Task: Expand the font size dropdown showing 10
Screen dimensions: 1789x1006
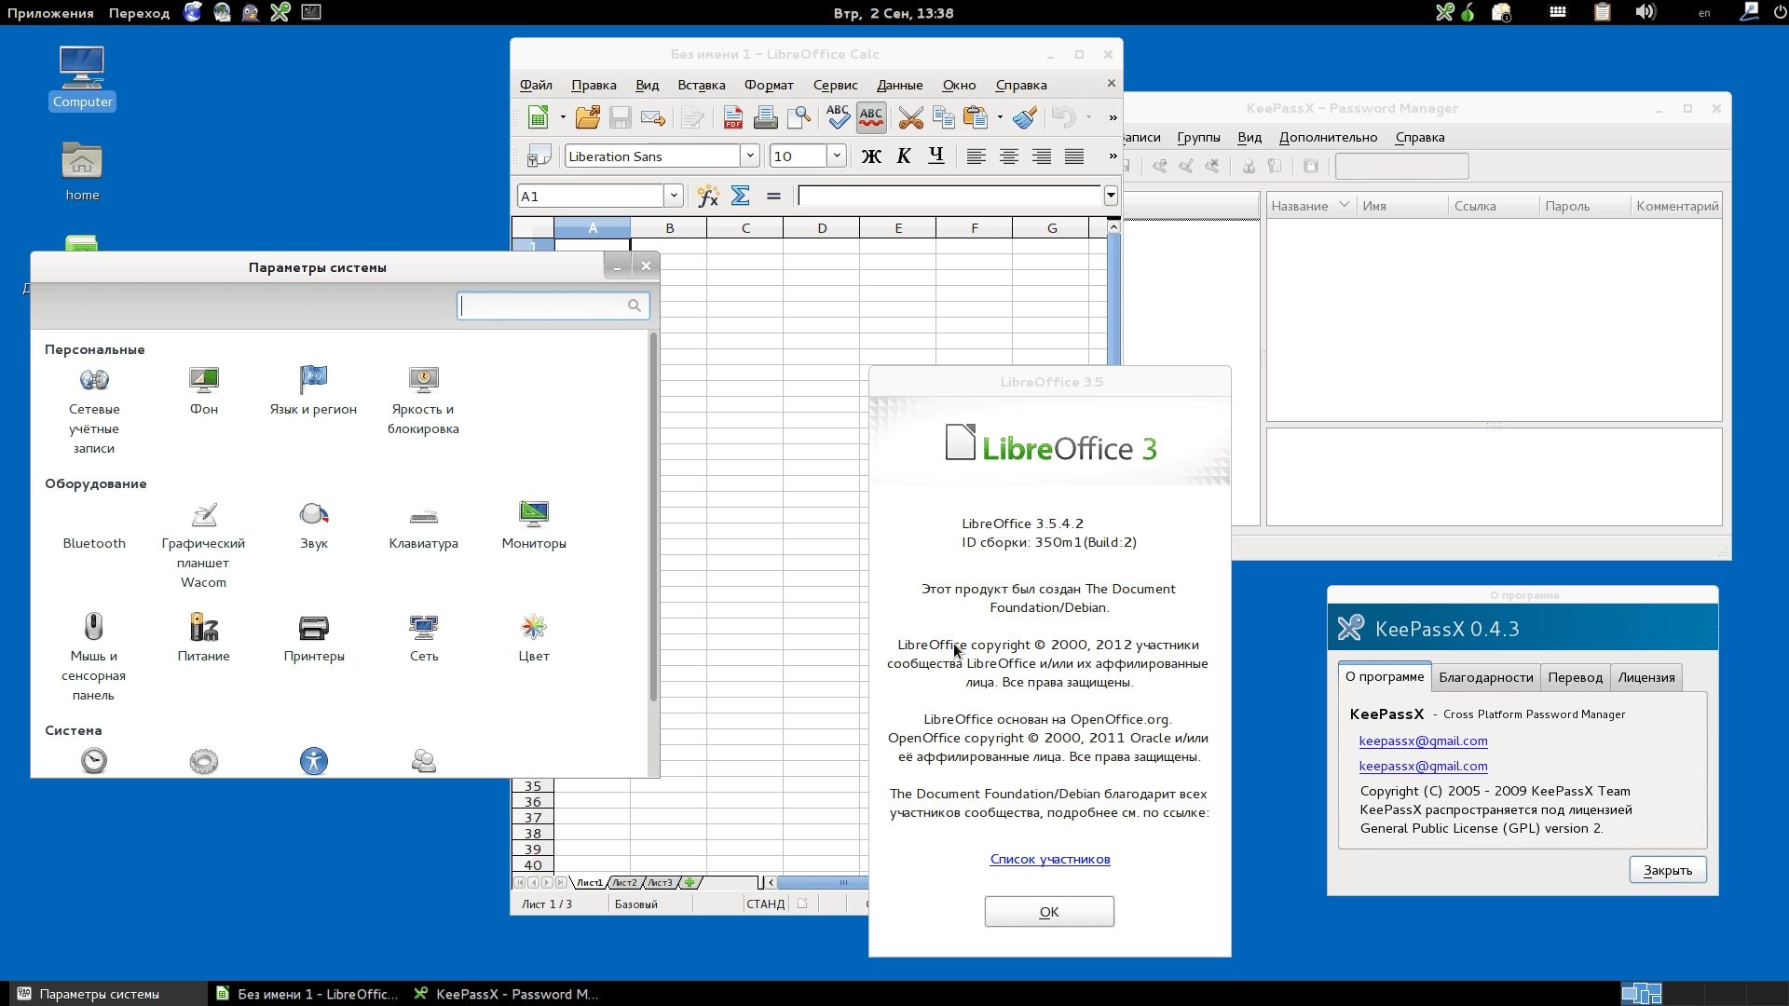Action: click(x=837, y=156)
